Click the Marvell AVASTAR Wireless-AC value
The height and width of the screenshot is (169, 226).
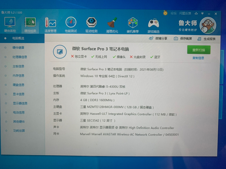click(x=129, y=135)
